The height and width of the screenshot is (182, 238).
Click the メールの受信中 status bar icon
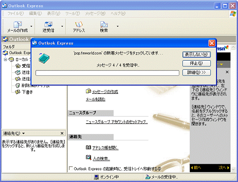pyautogui.click(x=148, y=177)
